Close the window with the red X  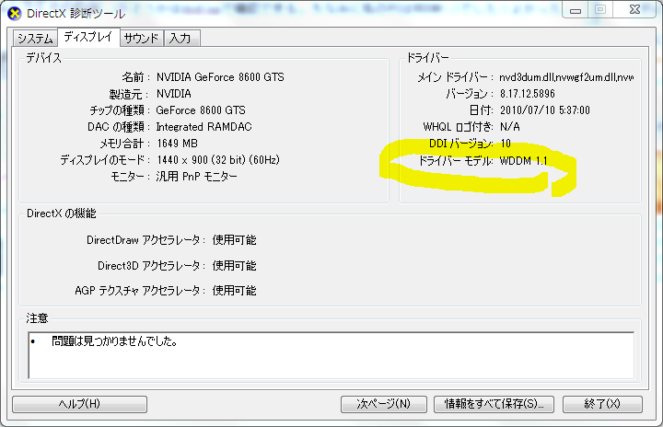[633, 10]
